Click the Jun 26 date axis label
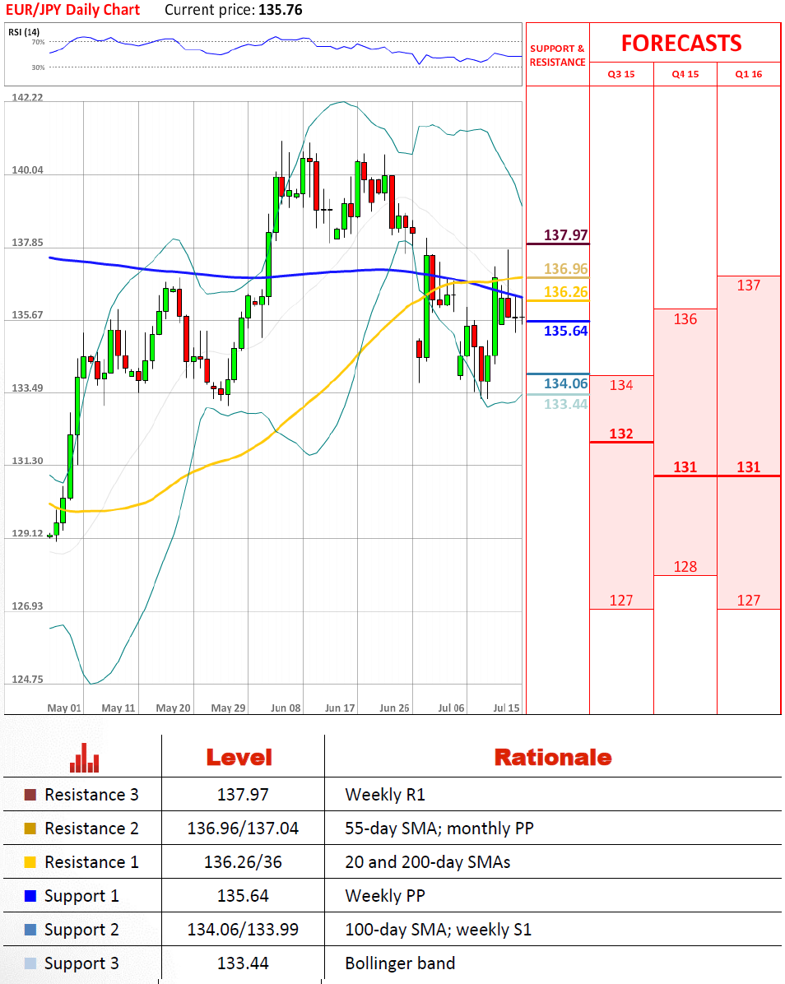Image resolution: width=785 pixels, height=984 pixels. pyautogui.click(x=394, y=708)
